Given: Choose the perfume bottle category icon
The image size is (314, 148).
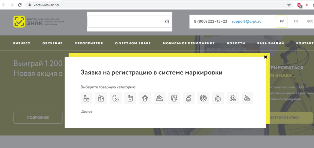Looking at the screenshot, I should pos(189,98).
